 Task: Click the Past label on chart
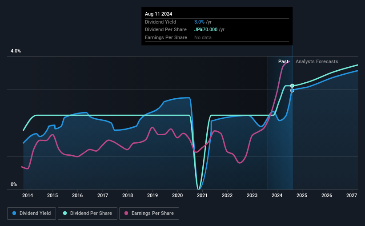[x=283, y=62]
